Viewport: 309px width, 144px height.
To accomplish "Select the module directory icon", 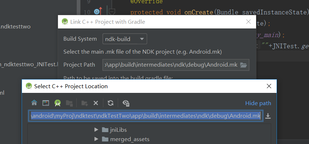I will point(69,103).
